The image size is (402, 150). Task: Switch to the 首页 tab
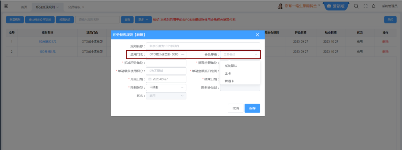24,7
